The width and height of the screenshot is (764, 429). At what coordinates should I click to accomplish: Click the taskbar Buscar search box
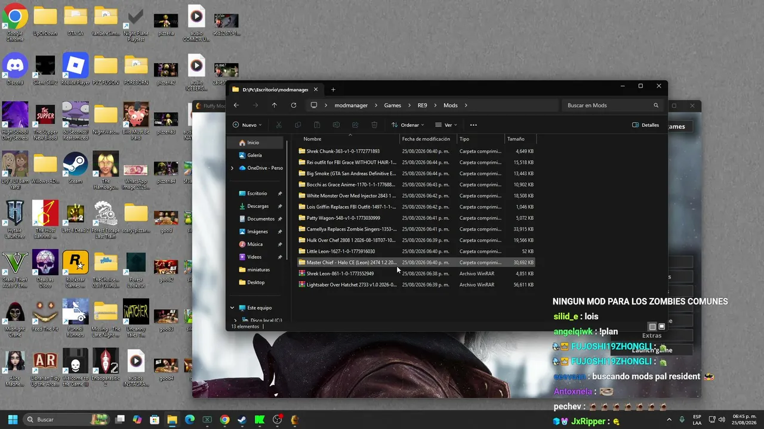[x=67, y=419]
